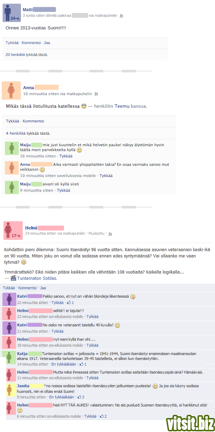Image resolution: width=215 pixels, height=432 pixels.
Task: Click the audience icon on Anna's post timestamp
Action: [x=96, y=94]
